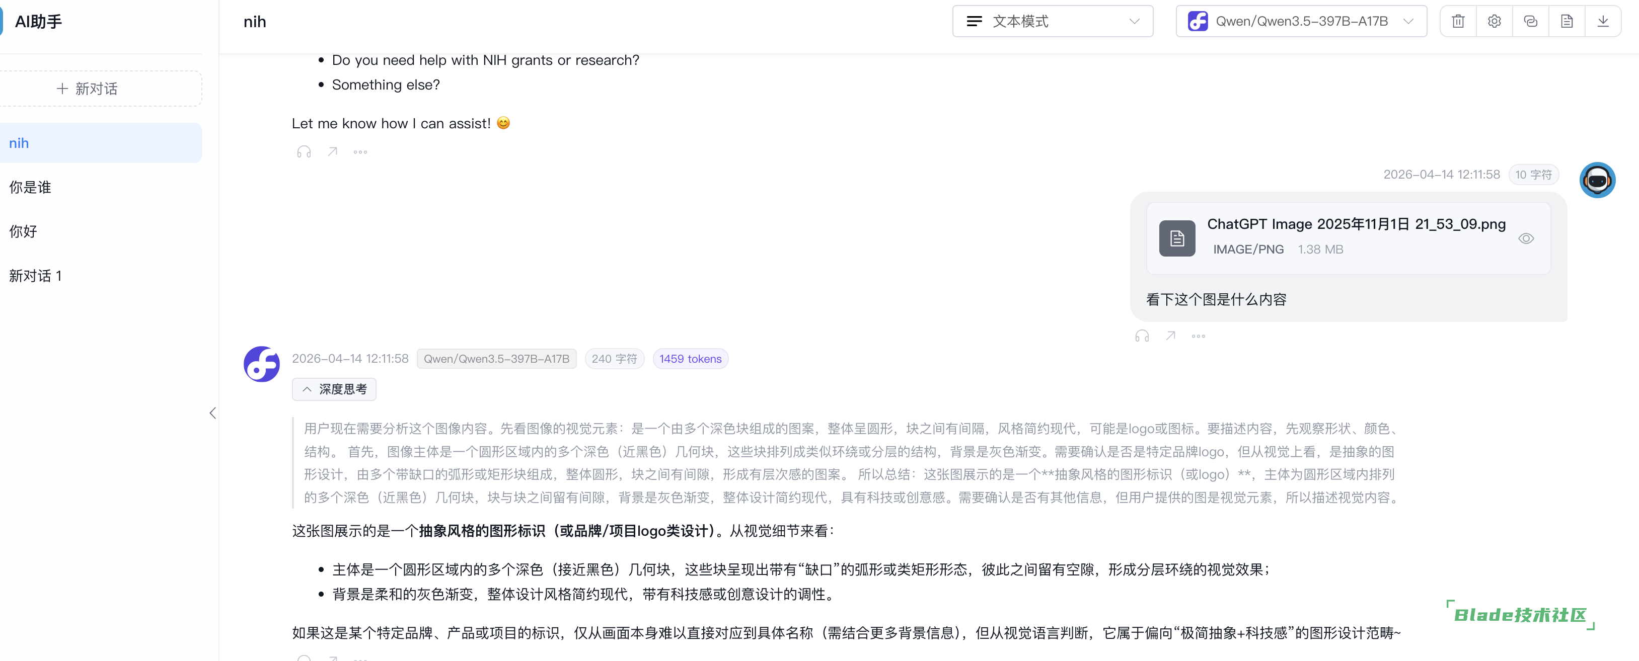1639x661 pixels.
Task: Preview attachment using the eye icon
Action: pos(1526,238)
